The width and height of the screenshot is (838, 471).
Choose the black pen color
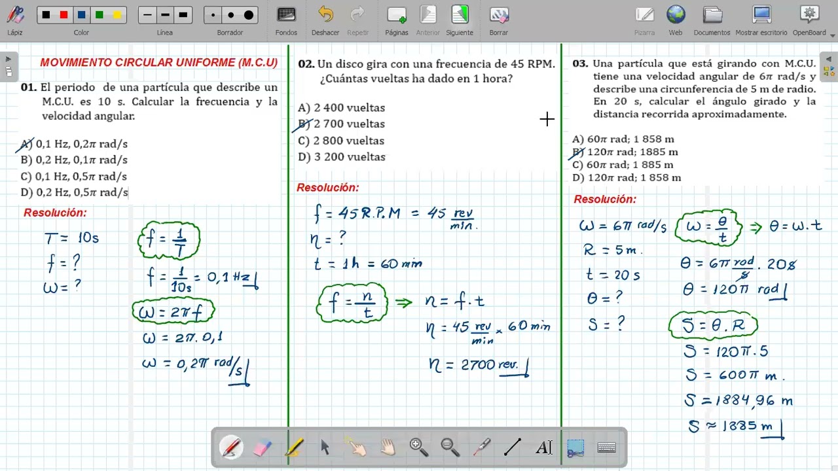(x=46, y=15)
